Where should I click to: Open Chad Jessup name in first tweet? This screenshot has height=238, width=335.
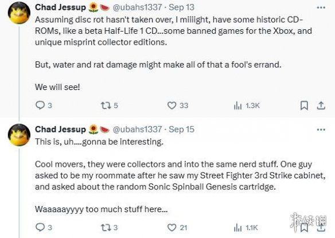point(60,7)
